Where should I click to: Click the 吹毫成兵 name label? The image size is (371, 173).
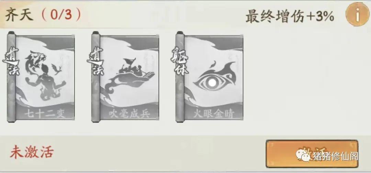[x=130, y=114]
